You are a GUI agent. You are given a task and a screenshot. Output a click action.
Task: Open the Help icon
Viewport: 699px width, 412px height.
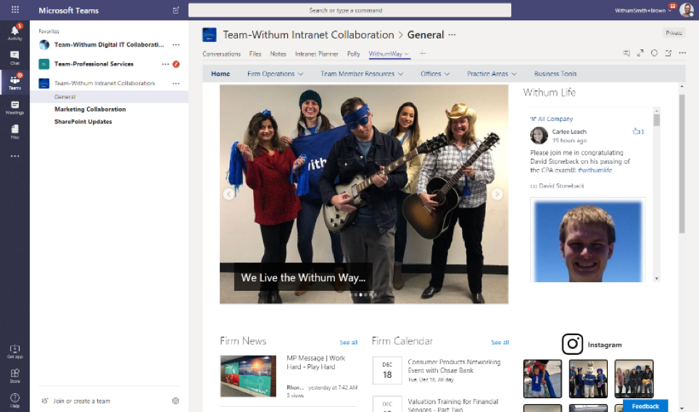click(15, 400)
